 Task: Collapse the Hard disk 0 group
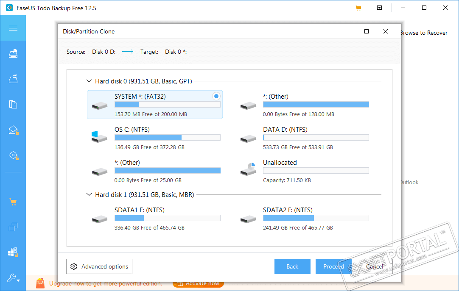coord(89,81)
